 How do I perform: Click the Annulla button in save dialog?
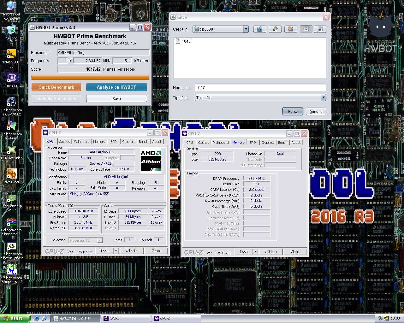(316, 111)
